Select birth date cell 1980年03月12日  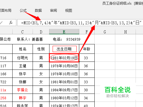[x=64, y=98]
